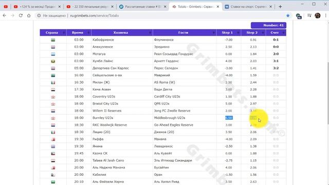Select the 'Кабофриенсе' home team cell
The width and height of the screenshot is (329, 185).
122,40
